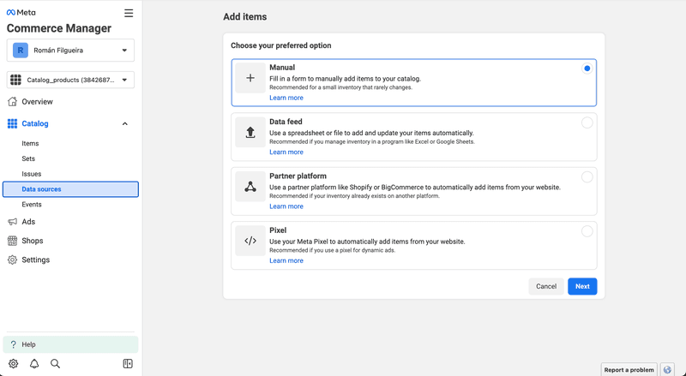
Task: Open the Catalog_products selector dropdown
Action: (70, 80)
